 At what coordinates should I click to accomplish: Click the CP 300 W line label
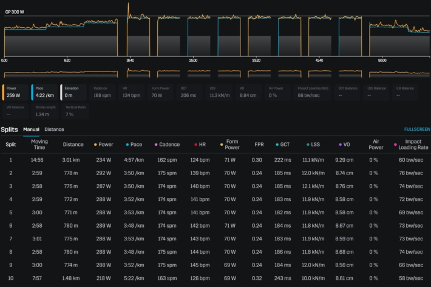15,12
